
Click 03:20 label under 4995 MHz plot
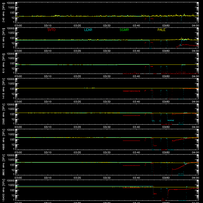[x=77, y=153]
